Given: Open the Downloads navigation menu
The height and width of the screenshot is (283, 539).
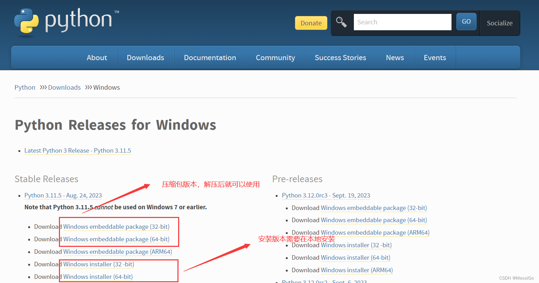Looking at the screenshot, I should click(145, 58).
